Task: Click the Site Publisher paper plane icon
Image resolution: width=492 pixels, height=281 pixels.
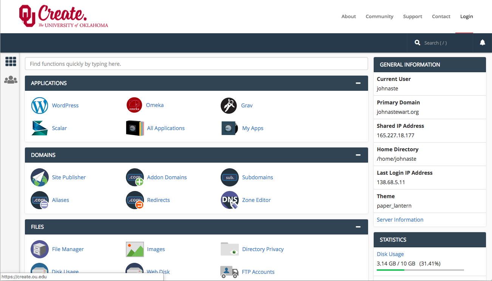Action: click(40, 177)
